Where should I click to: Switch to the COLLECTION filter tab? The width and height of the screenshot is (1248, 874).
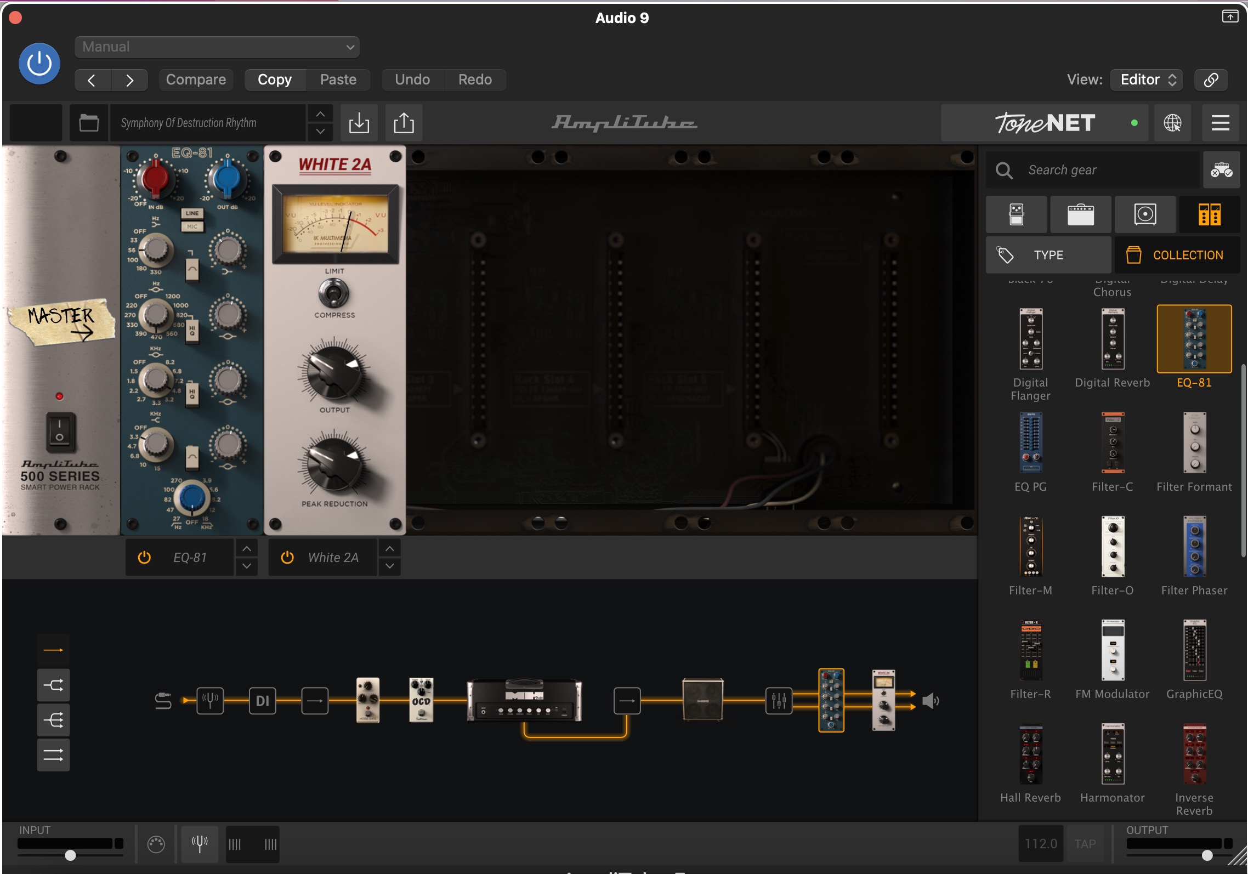1177,255
